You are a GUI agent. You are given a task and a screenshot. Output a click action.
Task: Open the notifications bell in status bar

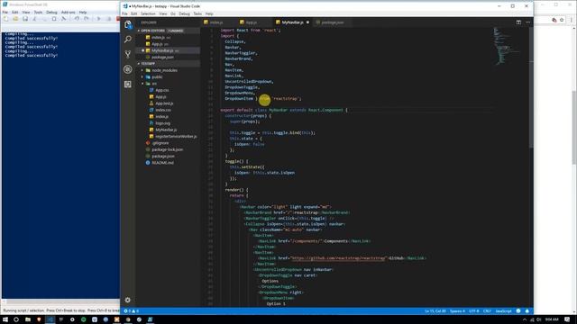(x=527, y=311)
